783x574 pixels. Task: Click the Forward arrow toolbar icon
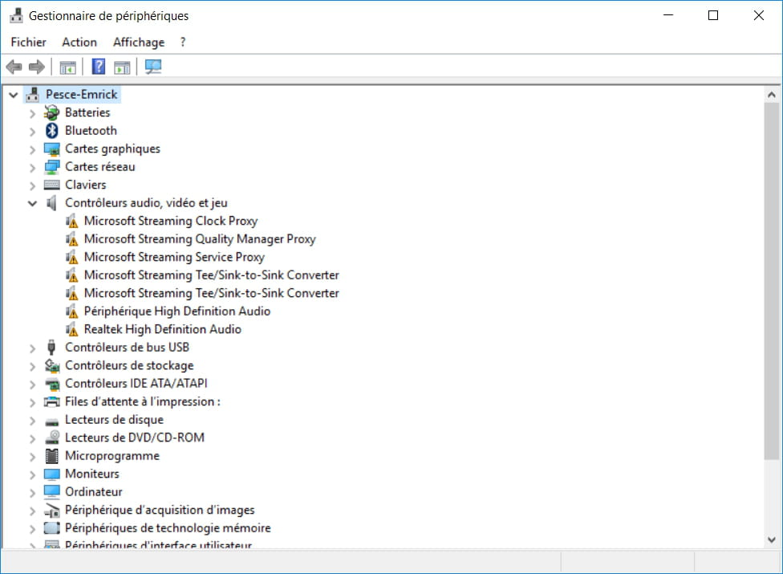pos(36,67)
